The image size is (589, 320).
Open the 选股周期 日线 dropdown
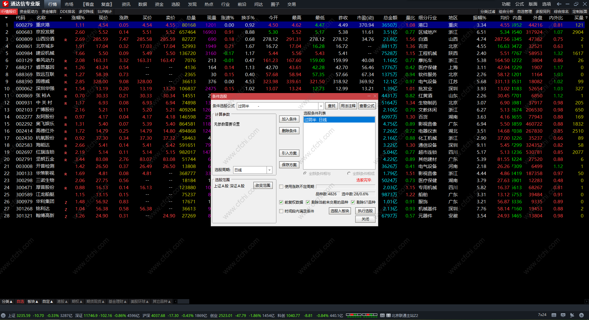click(269, 170)
